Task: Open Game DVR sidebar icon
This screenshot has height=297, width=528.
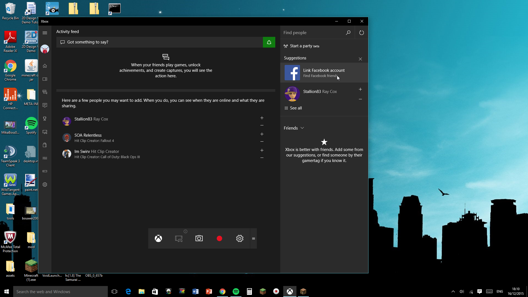Action: [x=45, y=132]
